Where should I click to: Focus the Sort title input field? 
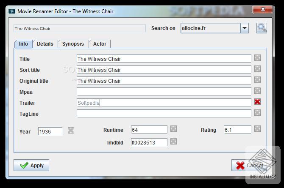[164, 70]
